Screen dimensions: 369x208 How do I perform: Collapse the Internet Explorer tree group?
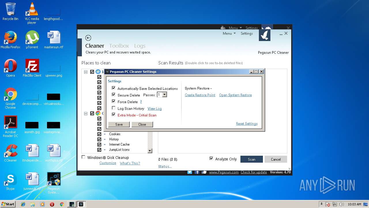pyautogui.click(x=86, y=72)
